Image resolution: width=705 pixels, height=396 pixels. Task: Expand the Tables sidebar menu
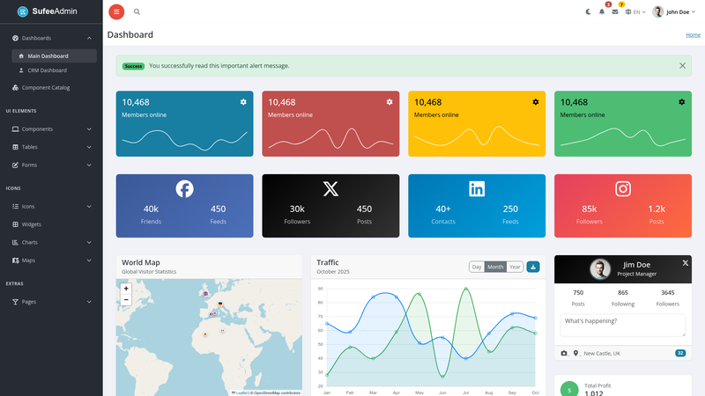pos(51,147)
